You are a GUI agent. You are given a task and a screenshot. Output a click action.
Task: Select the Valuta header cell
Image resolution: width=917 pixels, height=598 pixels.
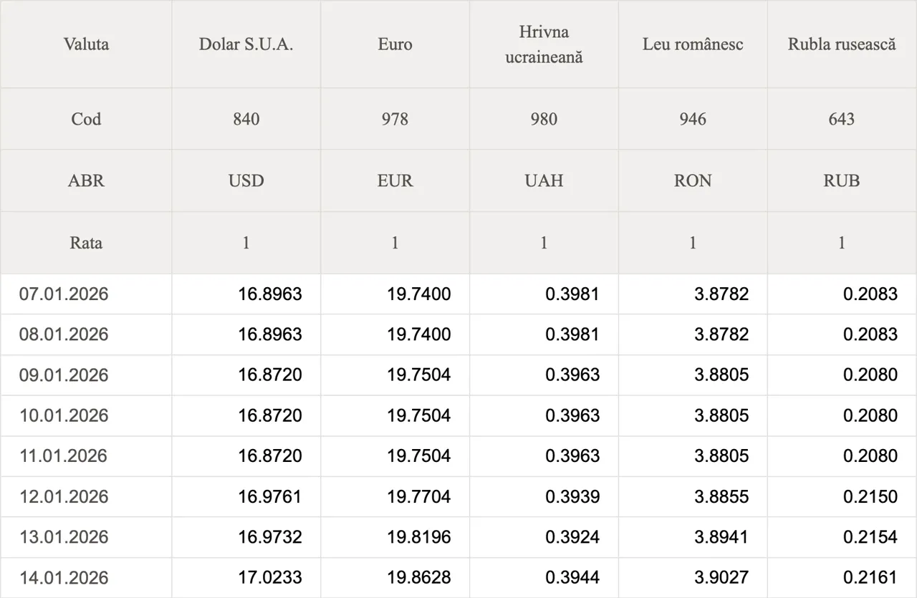(86, 44)
